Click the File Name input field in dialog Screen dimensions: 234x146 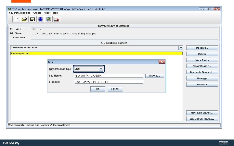tap(109, 76)
